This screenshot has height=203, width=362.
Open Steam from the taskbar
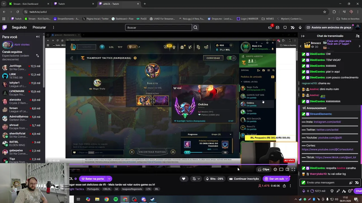point(152,199)
